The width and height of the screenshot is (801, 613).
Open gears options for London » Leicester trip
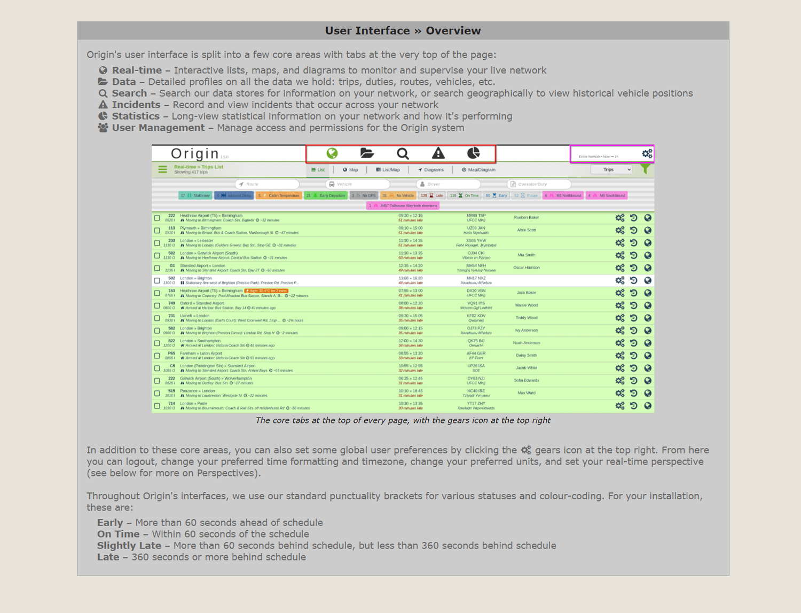(620, 243)
